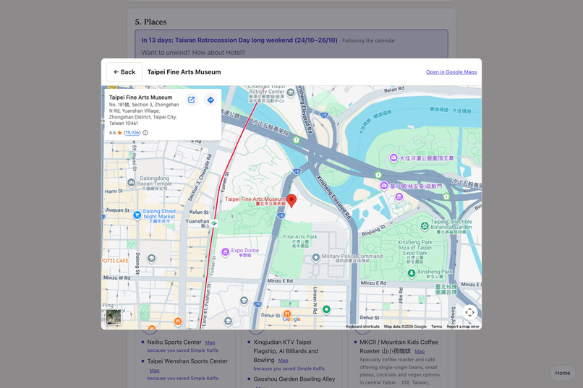Select Dalongdong Baoan Temple marker
583x388 pixels.
click(x=131, y=182)
